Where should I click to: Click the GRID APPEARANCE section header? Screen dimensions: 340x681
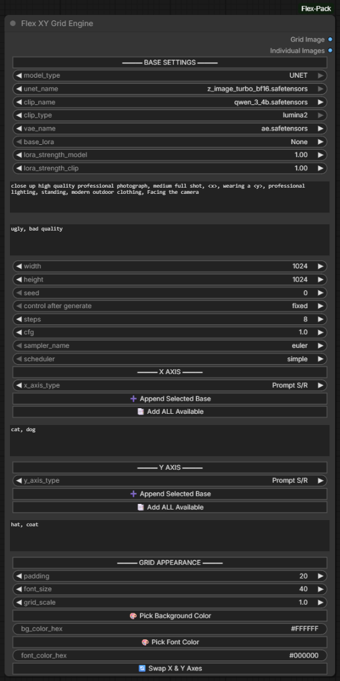coord(170,562)
